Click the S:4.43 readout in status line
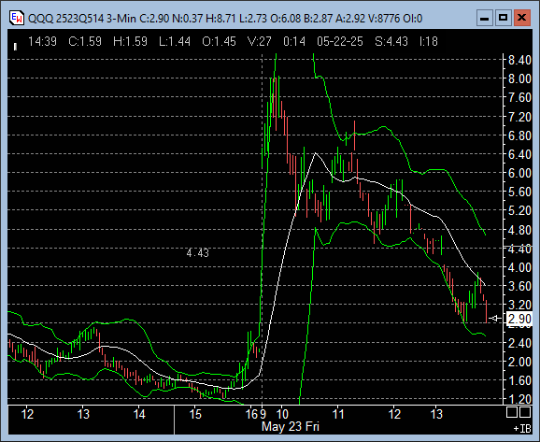This screenshot has width=540, height=442. 391,42
